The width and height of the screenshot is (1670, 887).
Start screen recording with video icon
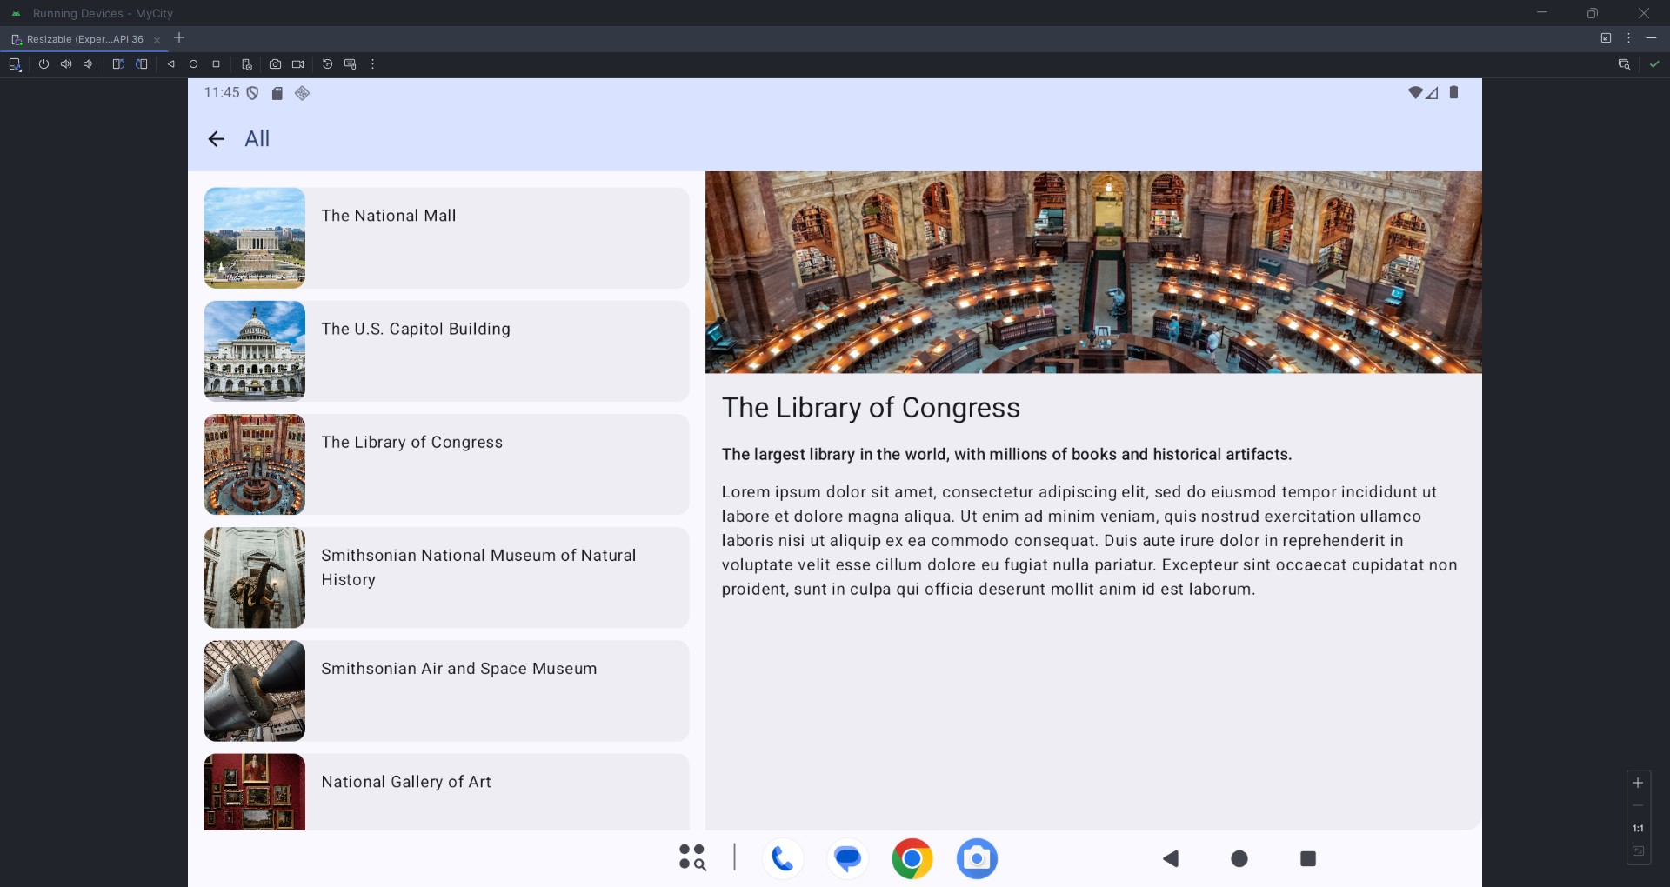click(298, 64)
